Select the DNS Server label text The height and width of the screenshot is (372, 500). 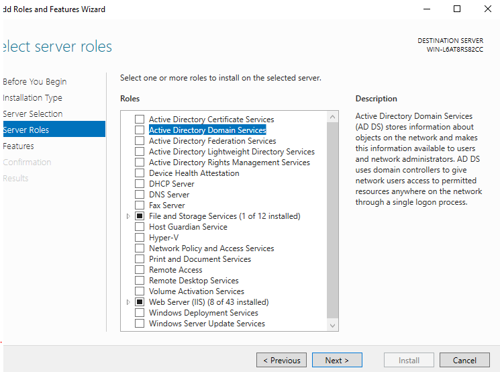[x=169, y=194]
